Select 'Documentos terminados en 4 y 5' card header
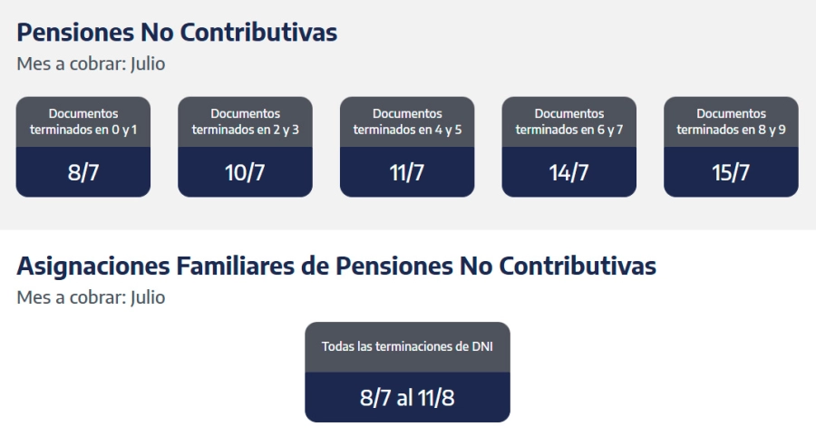 click(x=407, y=121)
